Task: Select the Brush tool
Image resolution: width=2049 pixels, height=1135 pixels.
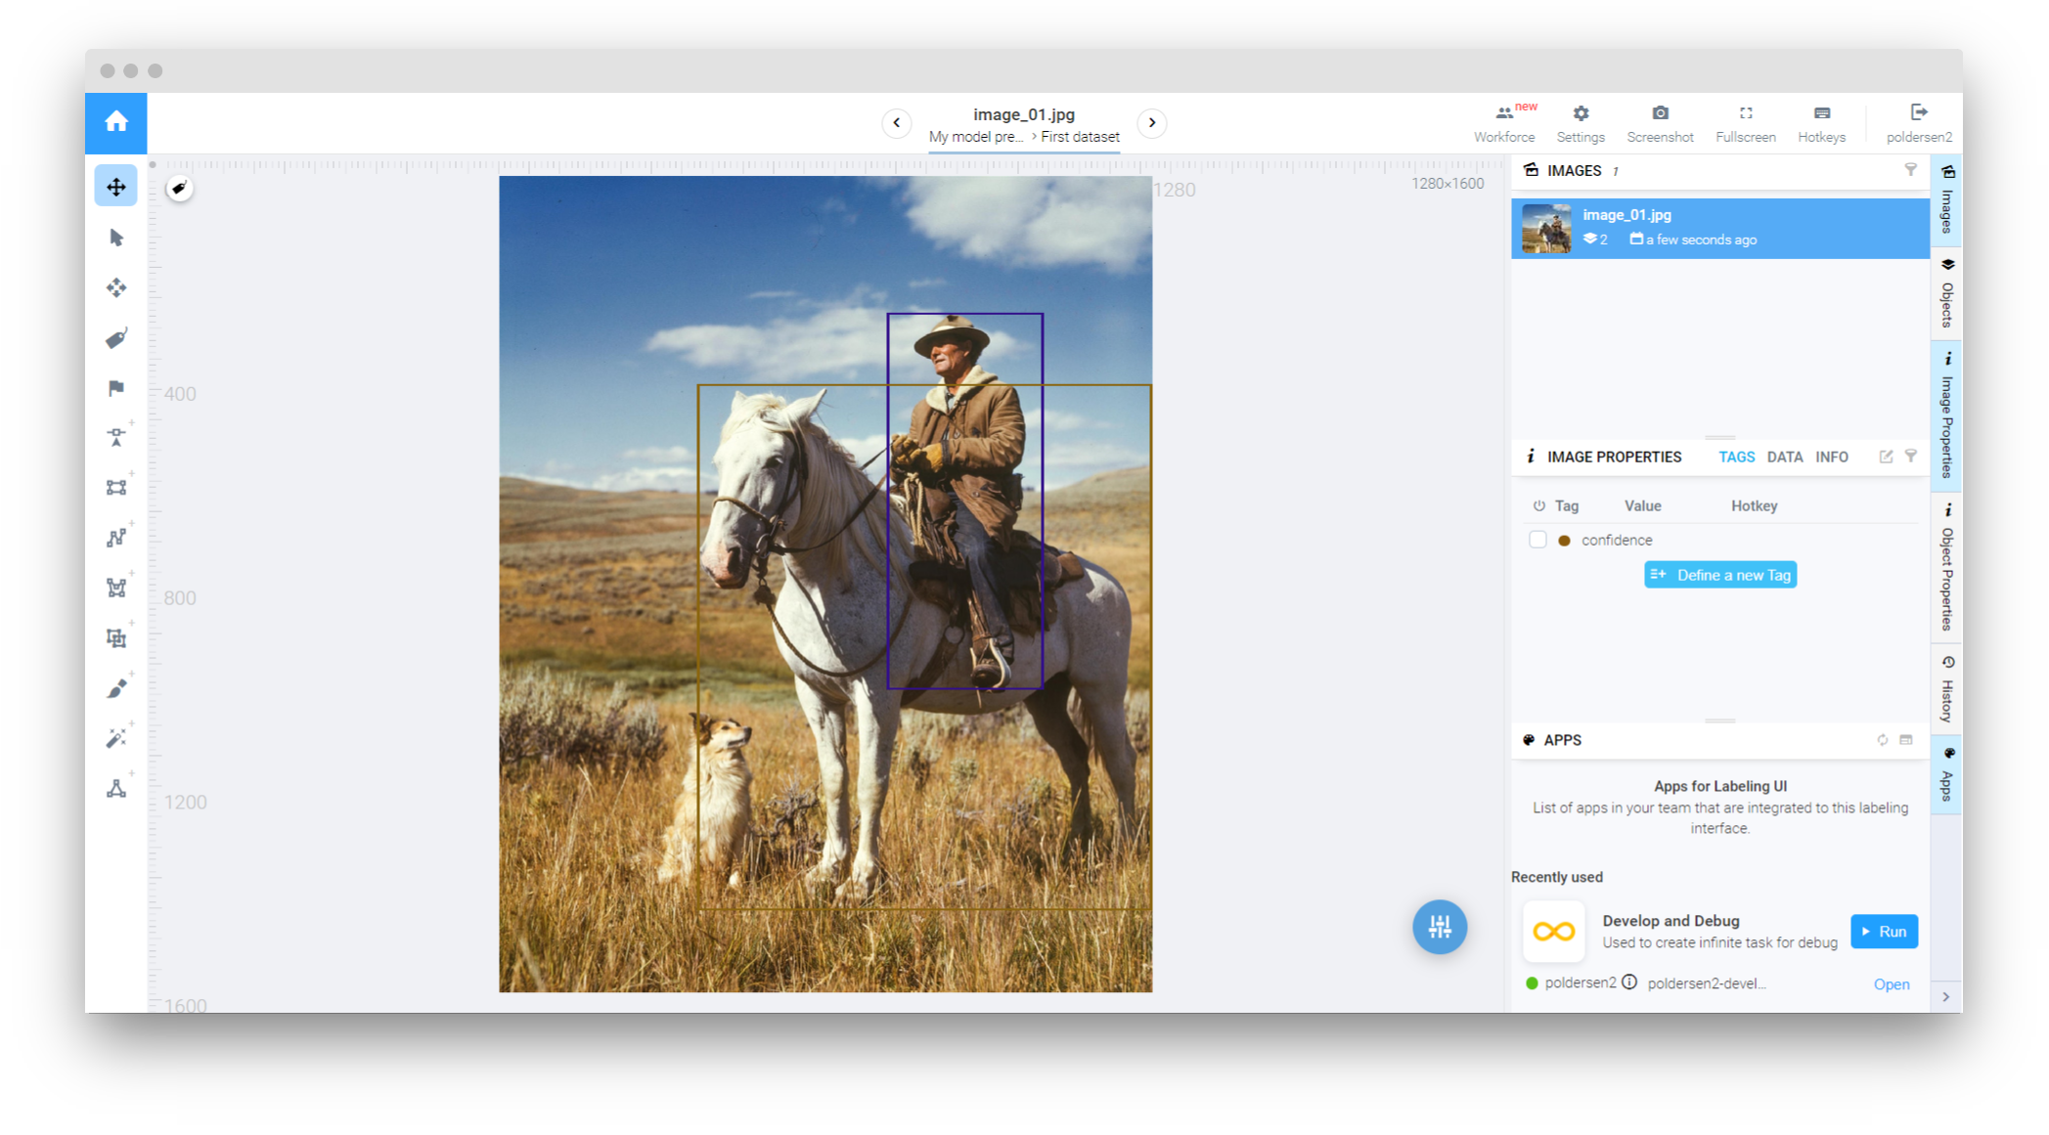Action: click(x=116, y=688)
